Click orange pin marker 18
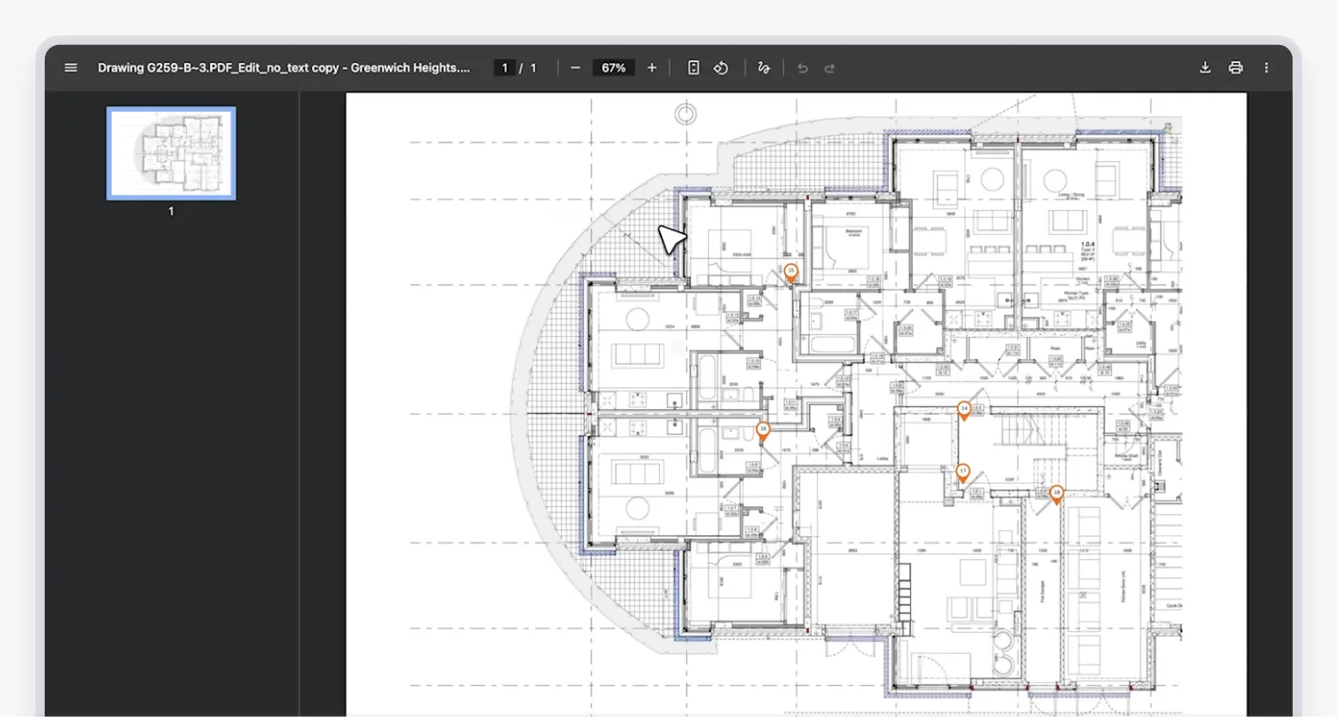1338x717 pixels. pyautogui.click(x=1056, y=494)
